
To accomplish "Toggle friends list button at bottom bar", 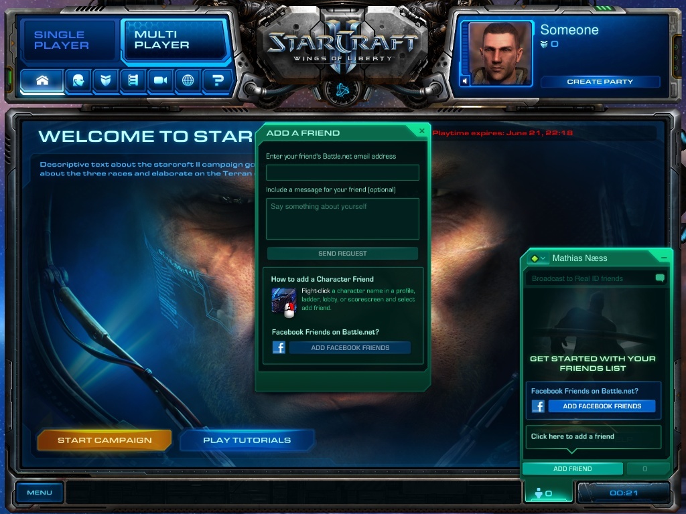I will 543,493.
